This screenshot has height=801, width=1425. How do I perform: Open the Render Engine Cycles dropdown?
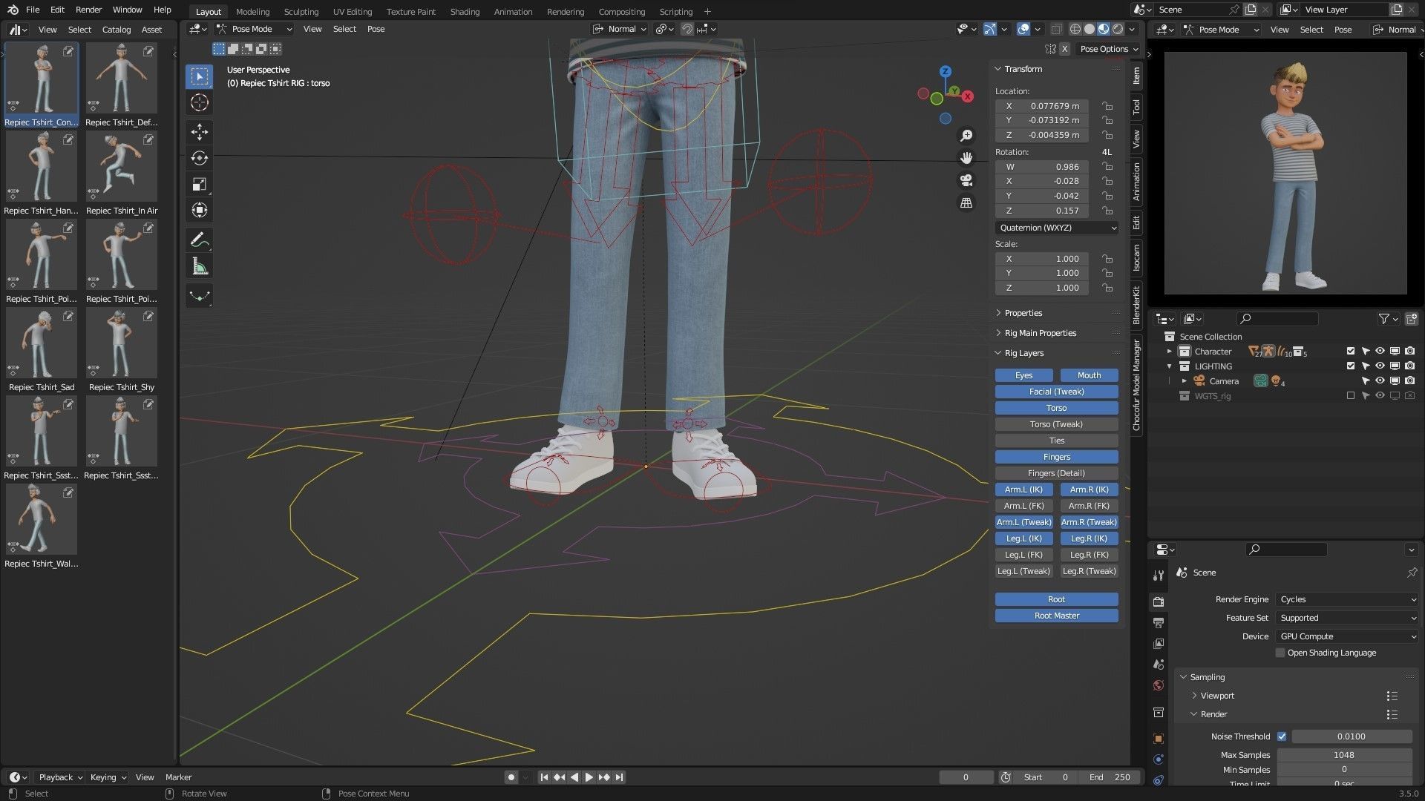[x=1348, y=599]
